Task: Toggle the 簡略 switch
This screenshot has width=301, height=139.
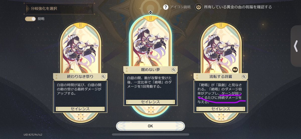Action: (x=30, y=19)
